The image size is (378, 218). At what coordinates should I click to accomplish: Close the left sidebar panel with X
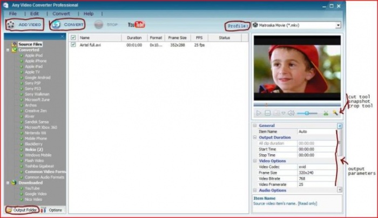point(63,37)
